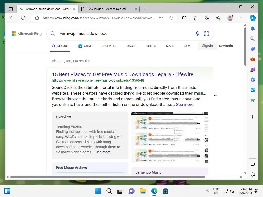Select the NEWS search category
263x197 pixels.
click(x=188, y=46)
